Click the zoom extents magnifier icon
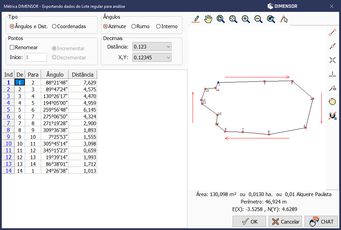Viewport: 341px width, 230px height. coord(233,19)
